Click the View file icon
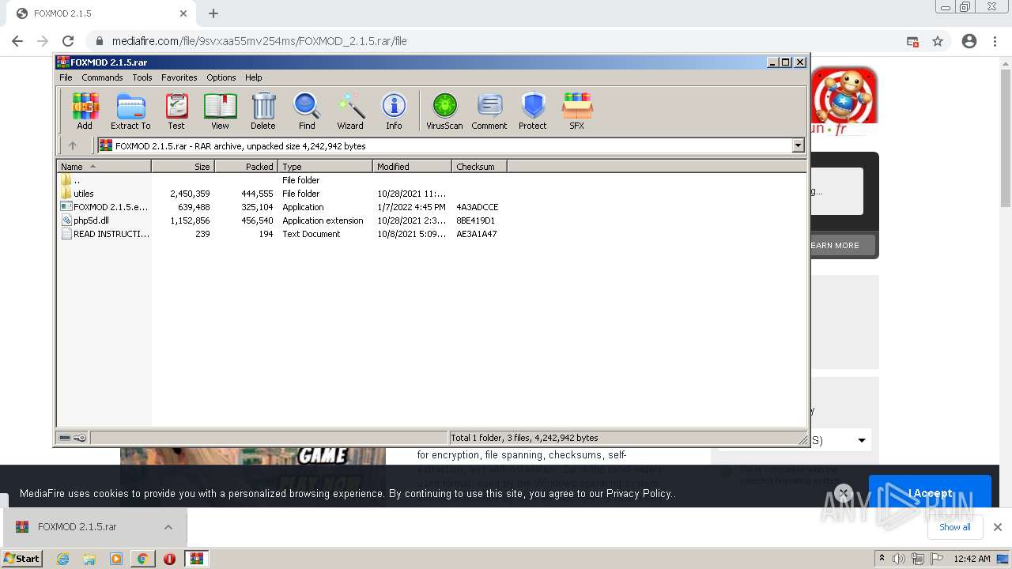Image resolution: width=1012 pixels, height=569 pixels. point(220,111)
